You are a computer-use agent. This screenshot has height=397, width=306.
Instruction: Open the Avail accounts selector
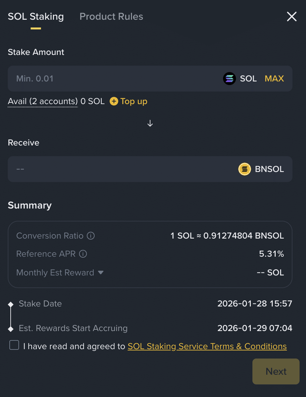(x=42, y=101)
